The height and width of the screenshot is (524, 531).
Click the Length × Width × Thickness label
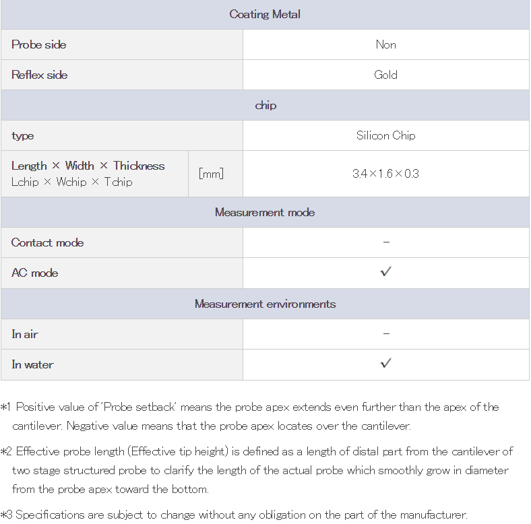pyautogui.click(x=88, y=166)
